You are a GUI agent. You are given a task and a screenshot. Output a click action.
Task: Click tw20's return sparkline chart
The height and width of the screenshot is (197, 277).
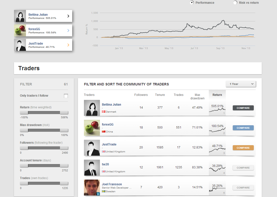tap(217, 169)
